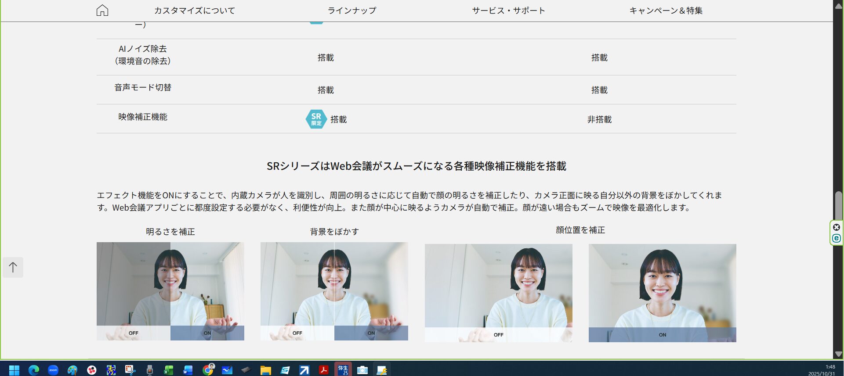The width and height of the screenshot is (844, 376).
Task: Click the 明るさを補正 comparison image
Action: [x=170, y=291]
